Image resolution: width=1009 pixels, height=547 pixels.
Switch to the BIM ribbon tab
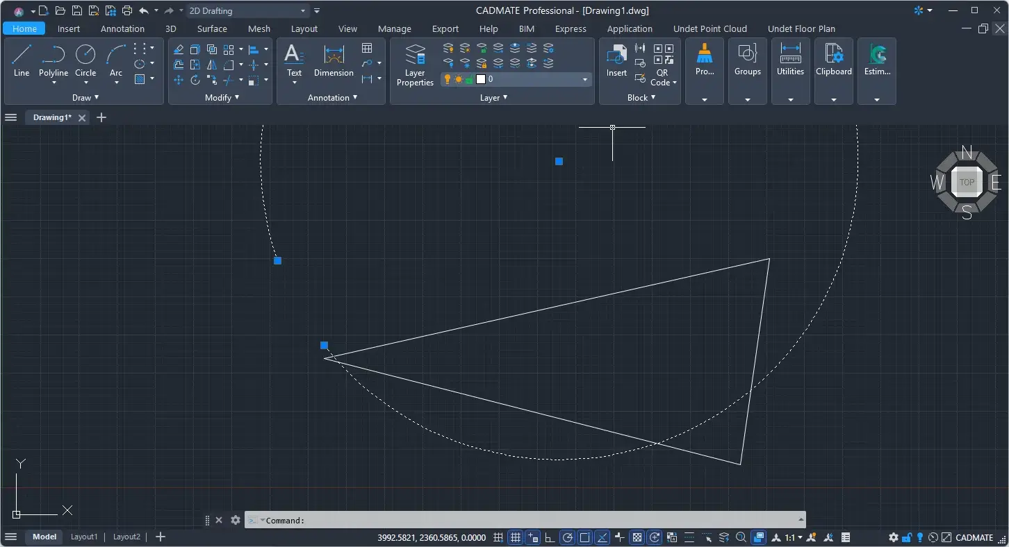pos(527,28)
